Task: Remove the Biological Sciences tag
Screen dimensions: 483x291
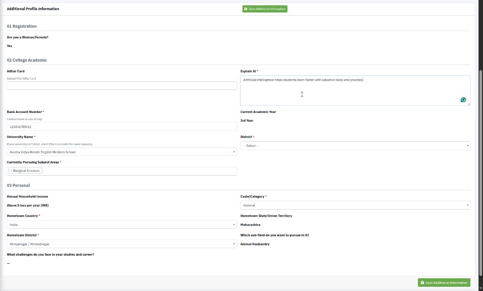Action: tap(11, 171)
